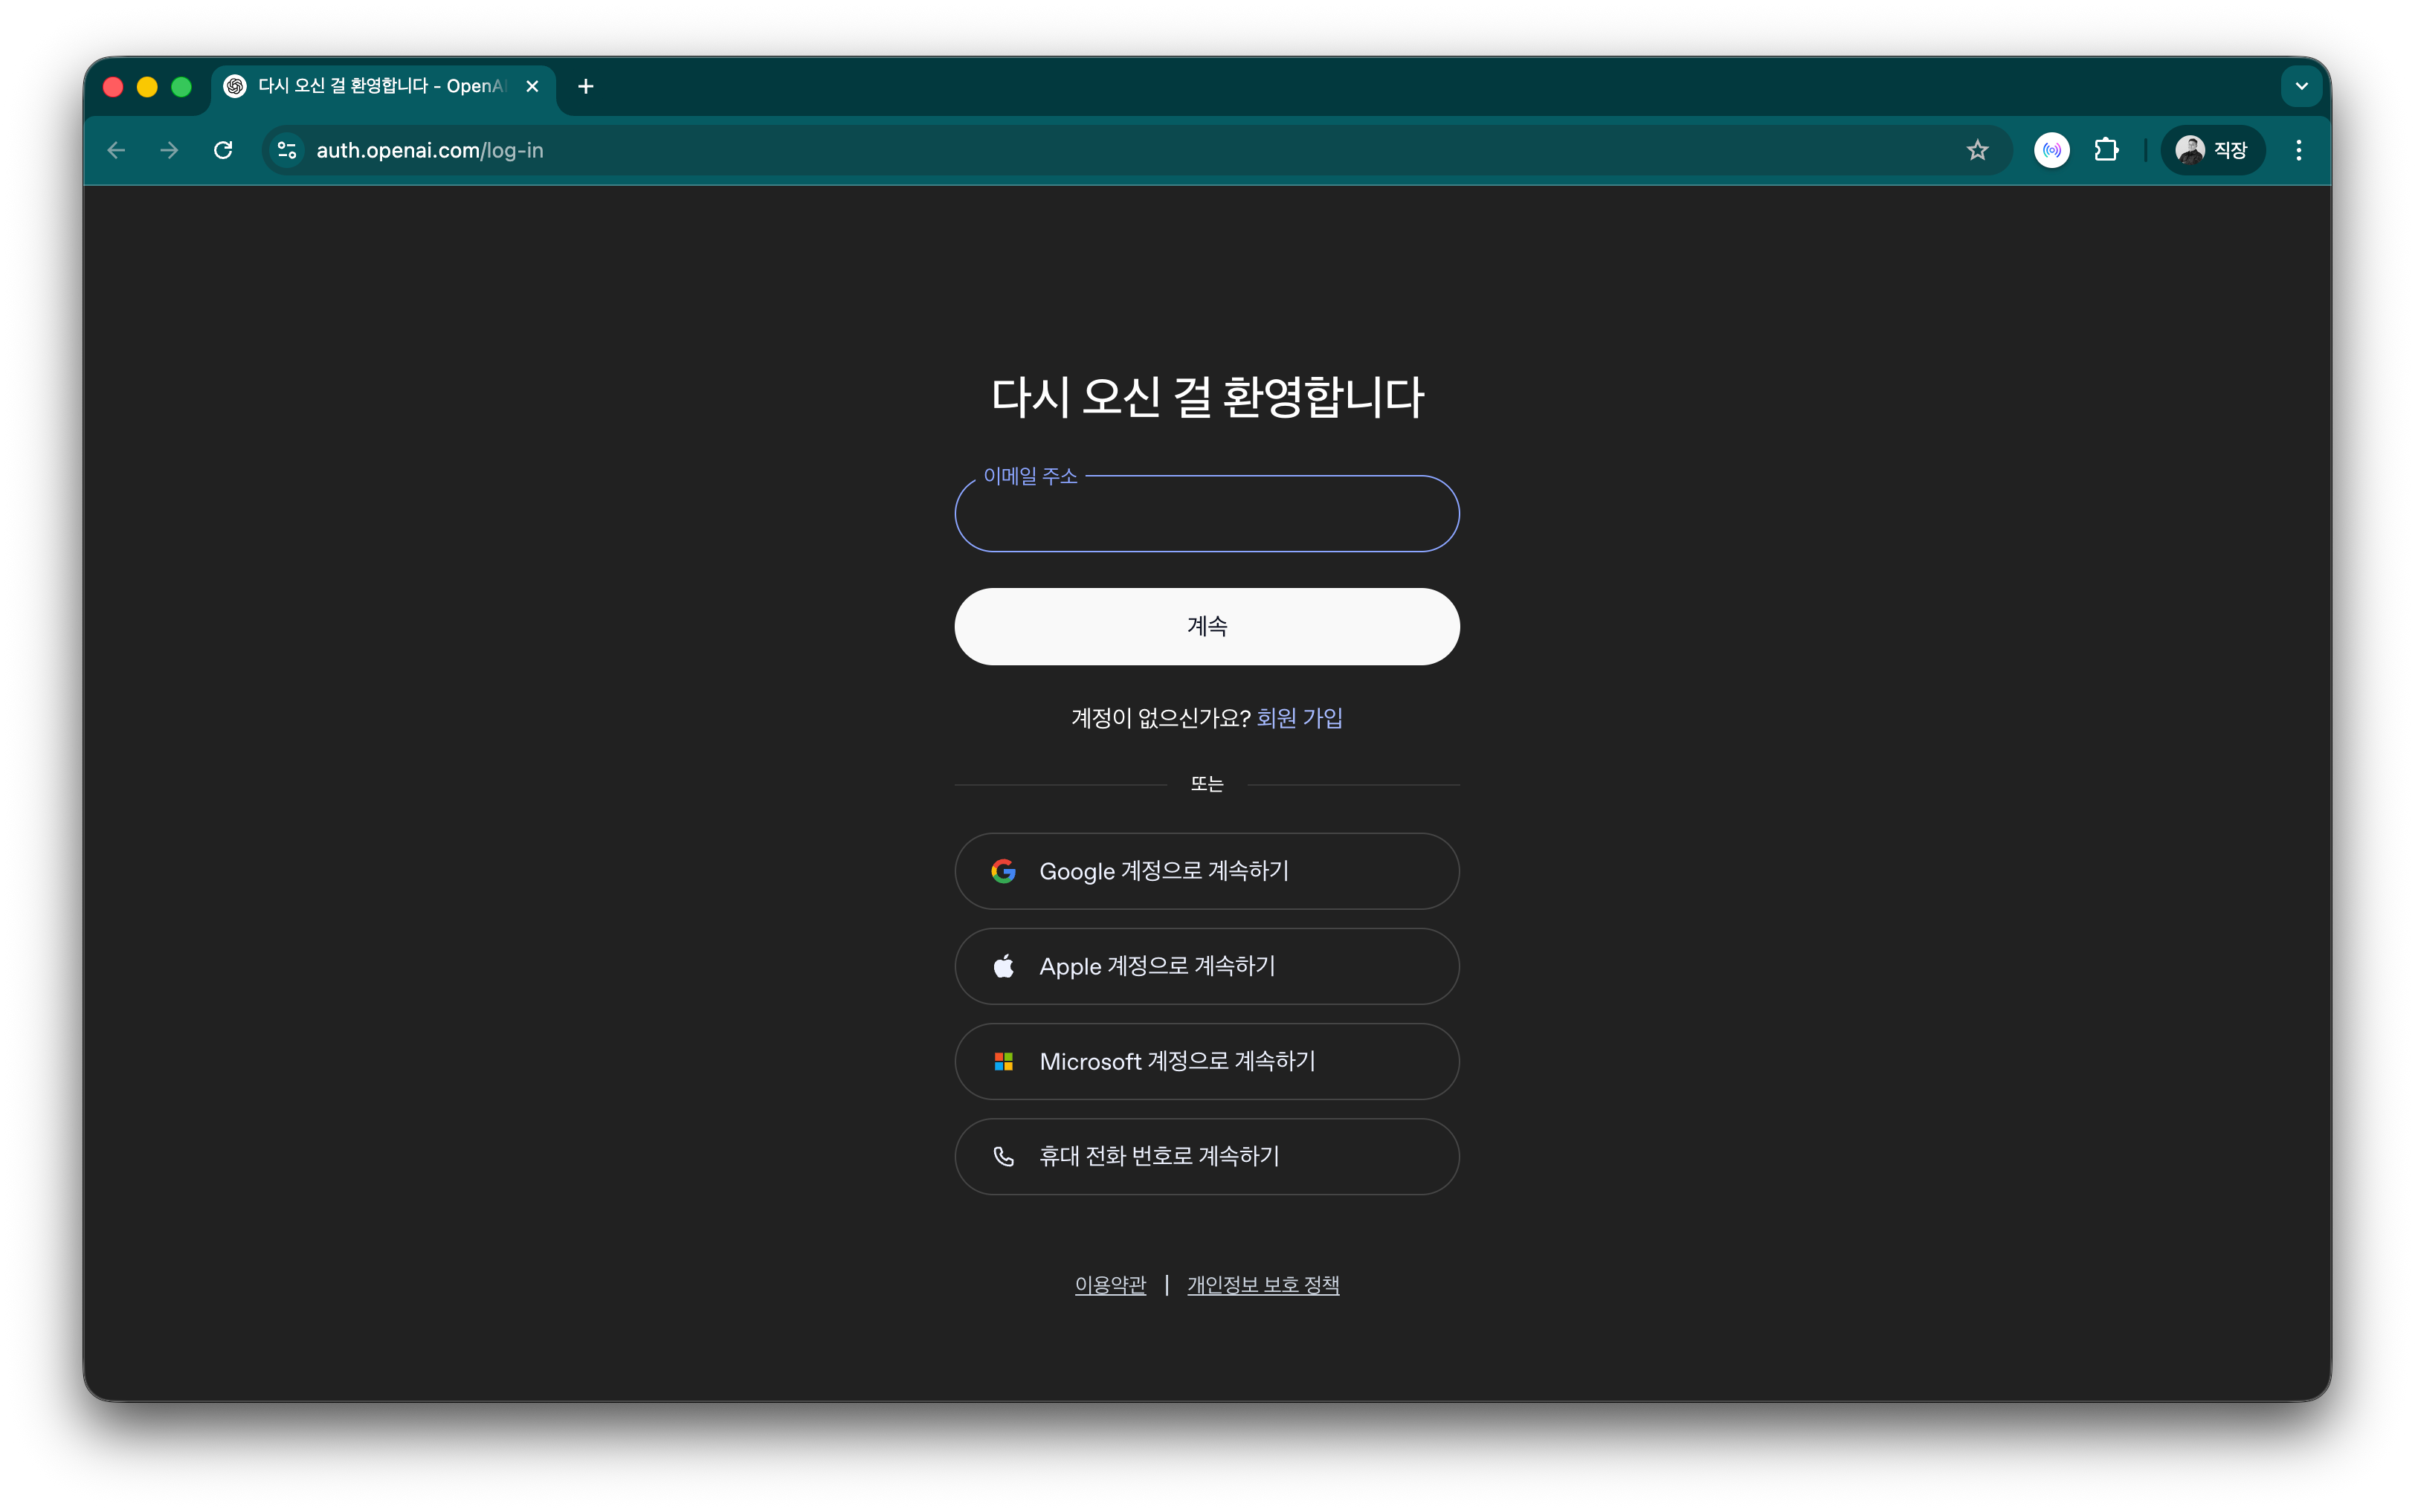Expand the tab search dropdown chevron
The height and width of the screenshot is (1512, 2415).
coord(2300,86)
